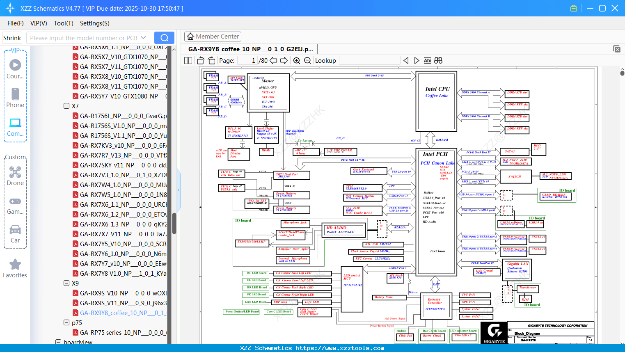The height and width of the screenshot is (352, 625).
Task: Click the XZZ Schematics app logo
Action: [10, 8]
